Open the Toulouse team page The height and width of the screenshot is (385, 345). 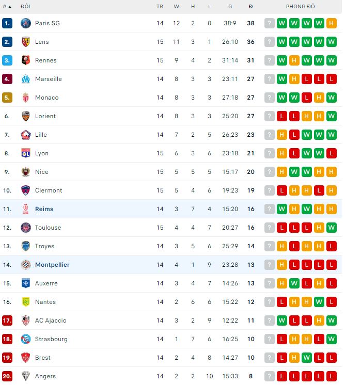[x=48, y=228]
